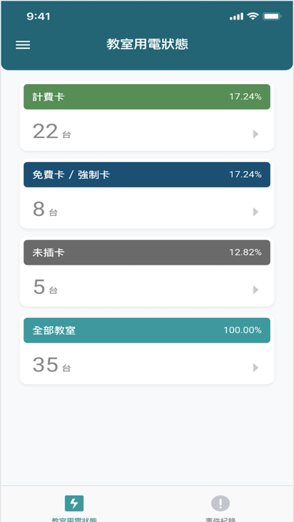Select the teal 全部教室 header bar
The width and height of the screenshot is (294, 522).
(x=147, y=331)
